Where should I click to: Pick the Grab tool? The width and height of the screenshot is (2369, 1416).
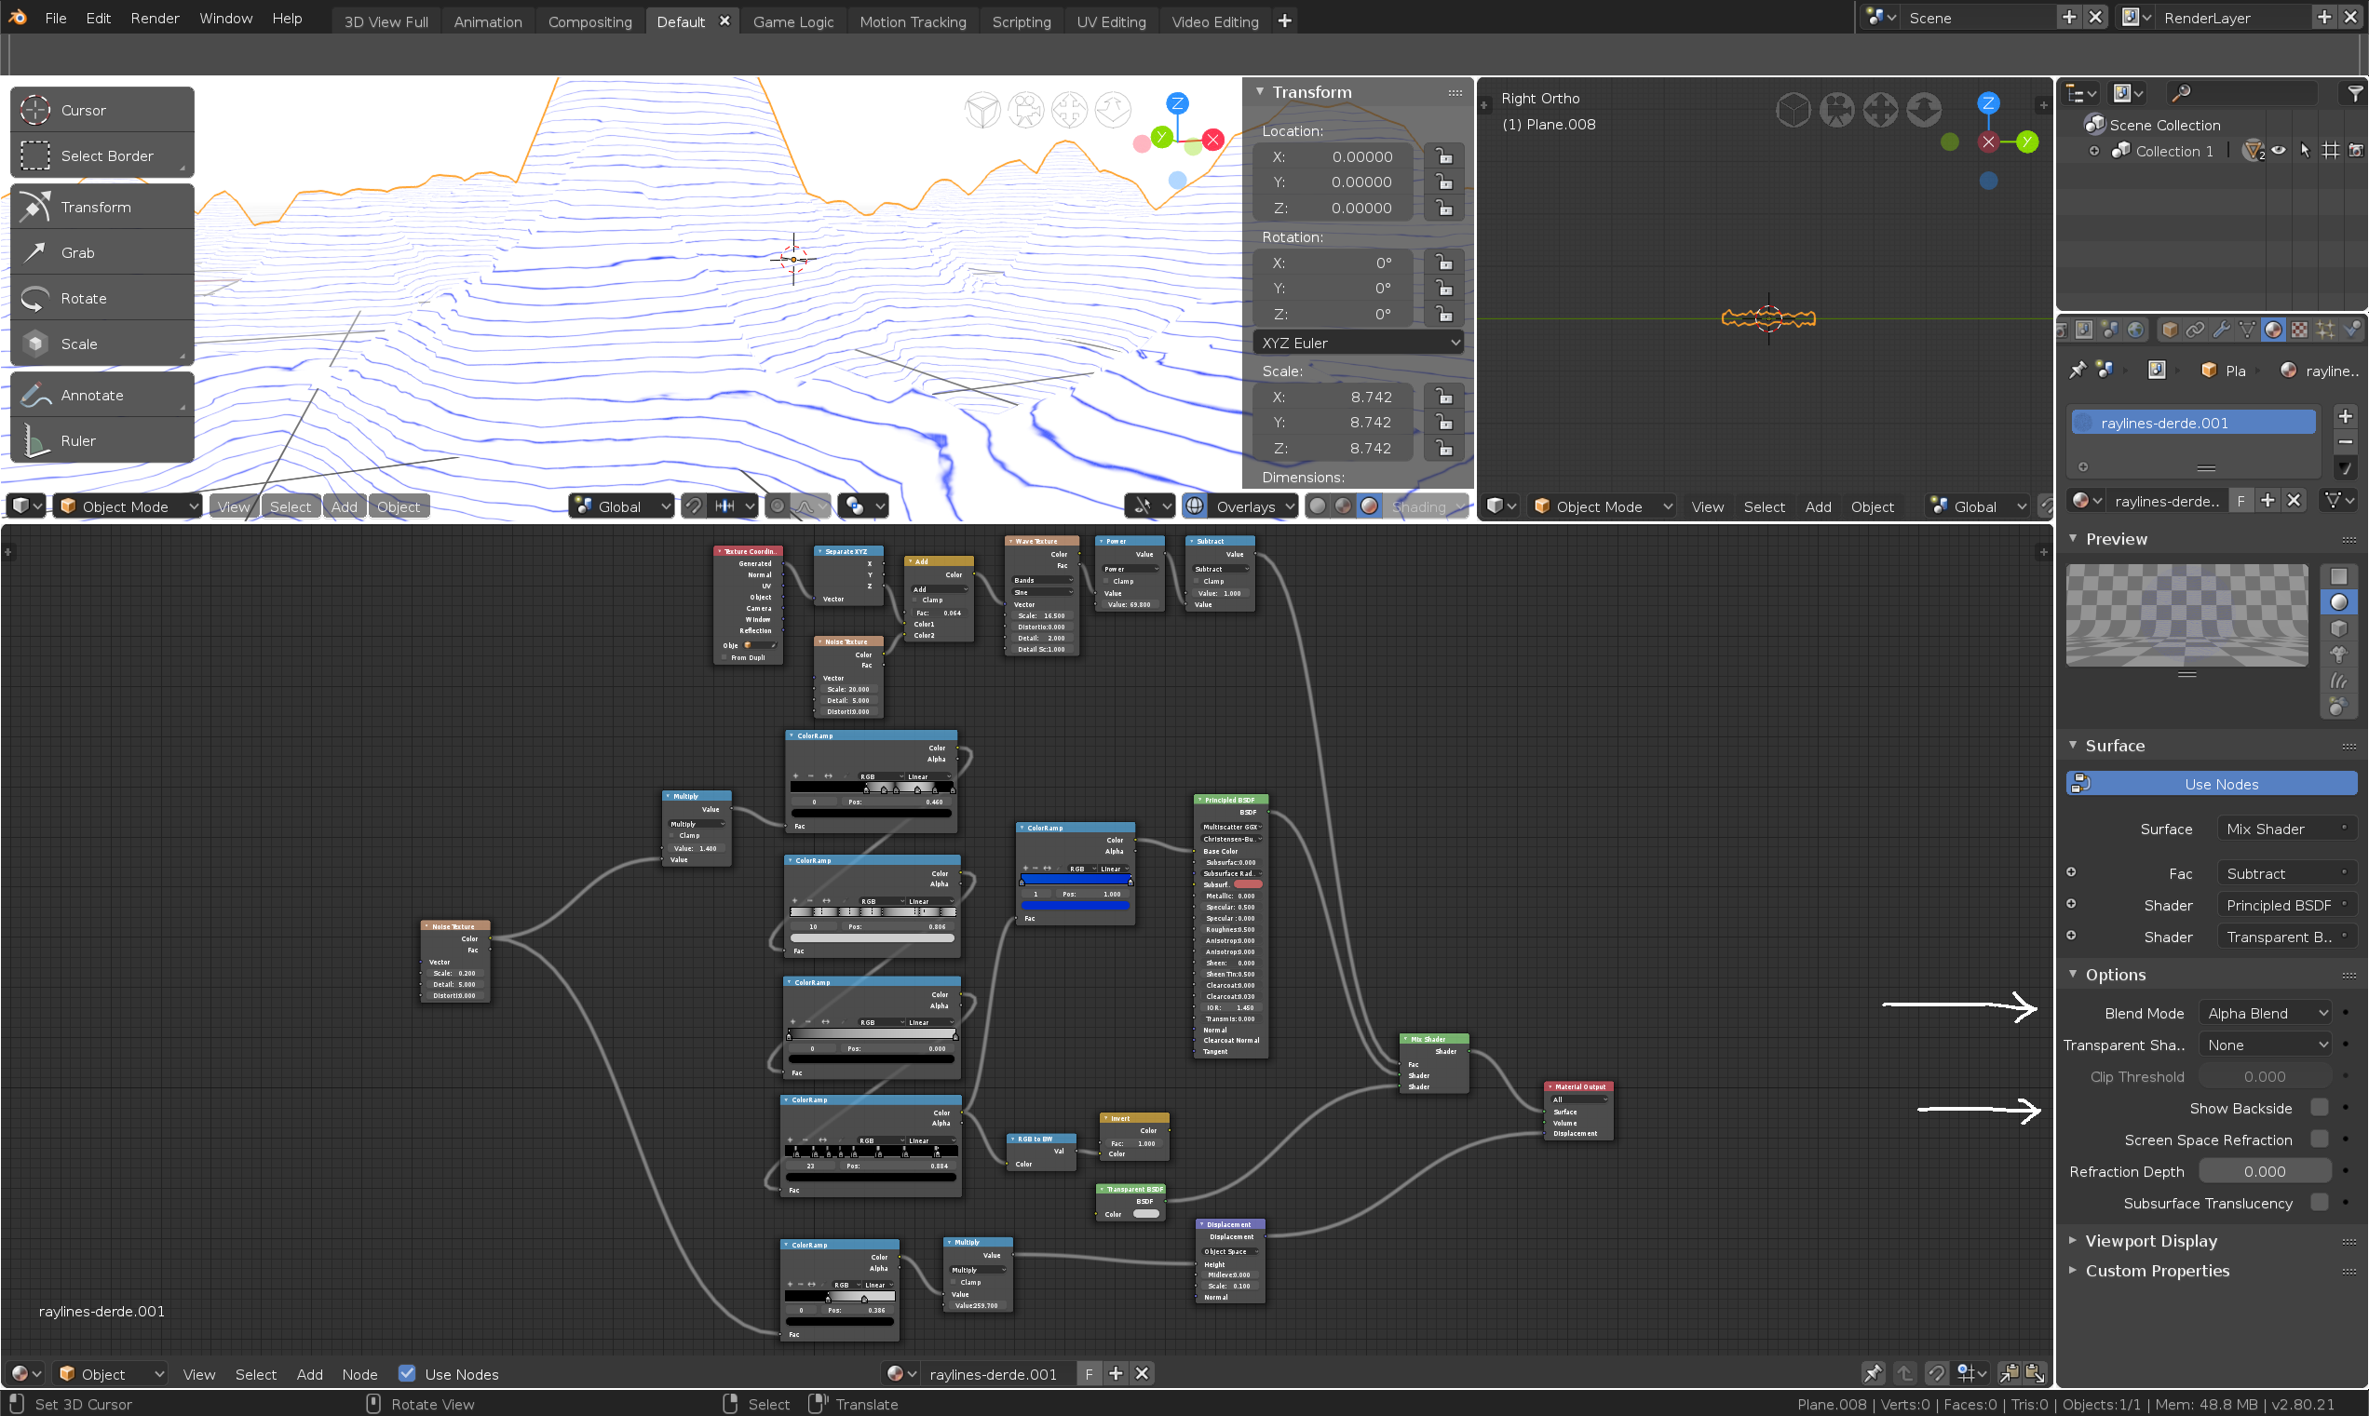tap(102, 253)
